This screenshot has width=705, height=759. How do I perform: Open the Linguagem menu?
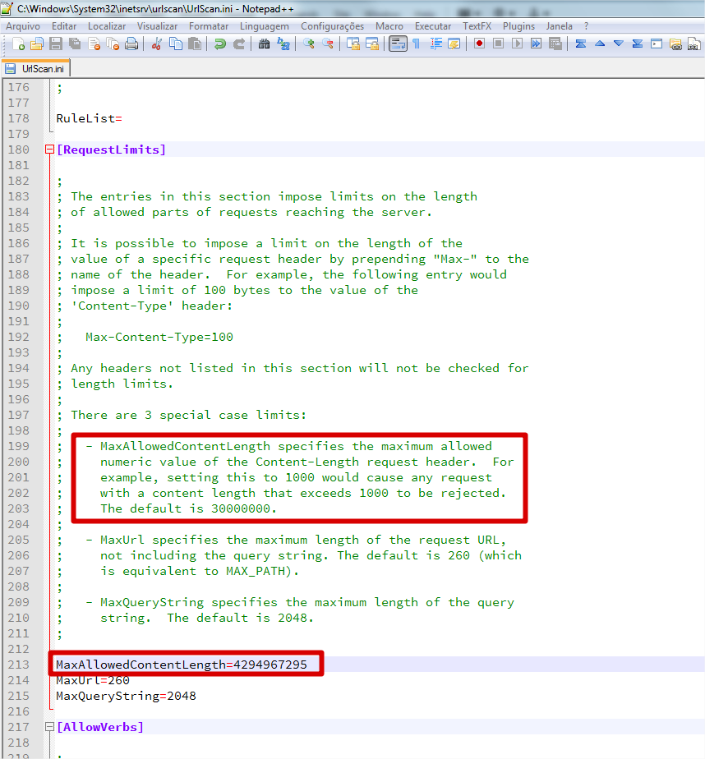click(x=265, y=25)
